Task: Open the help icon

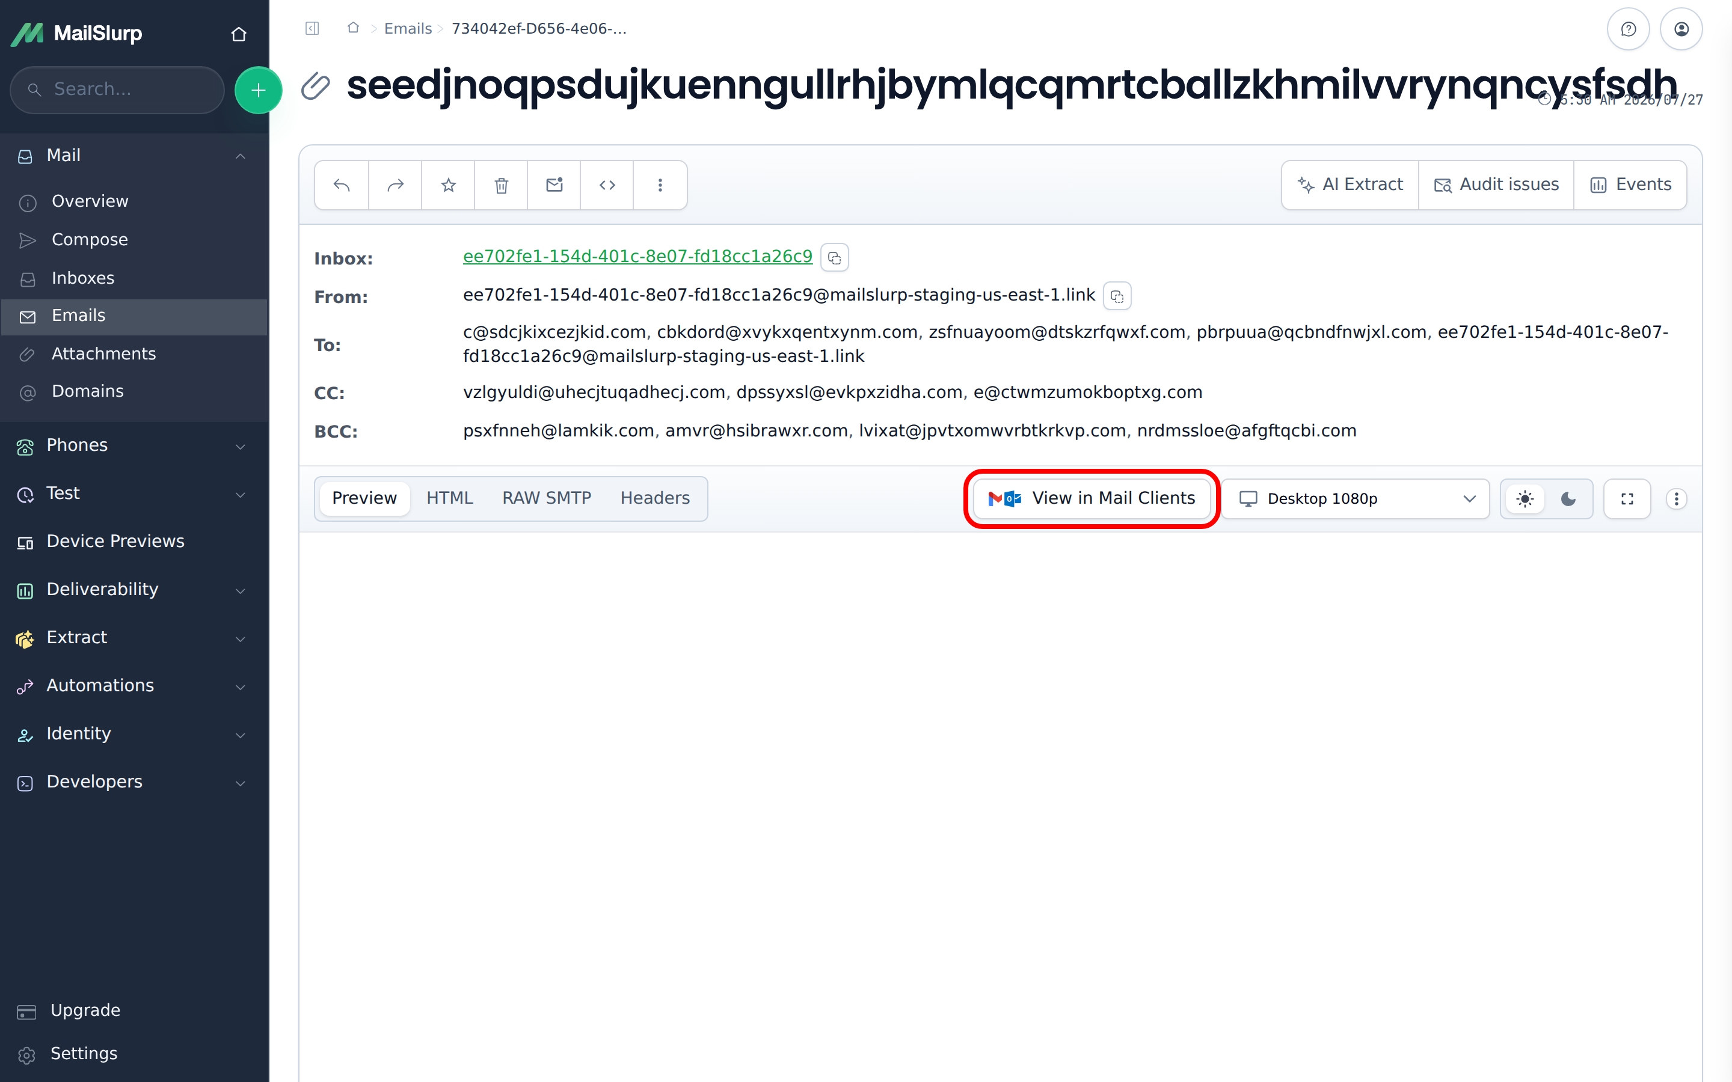Action: [x=1628, y=29]
